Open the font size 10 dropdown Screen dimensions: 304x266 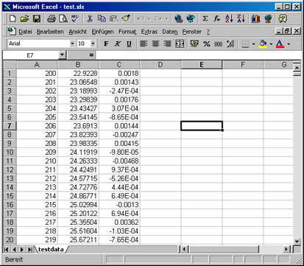[93, 44]
